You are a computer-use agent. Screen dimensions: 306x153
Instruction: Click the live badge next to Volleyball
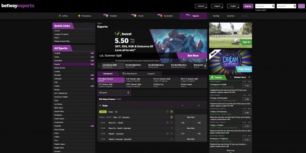[x=92, y=79]
